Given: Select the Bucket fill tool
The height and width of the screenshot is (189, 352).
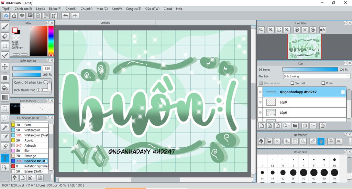Looking at the screenshot, I should (x=5, y=88).
